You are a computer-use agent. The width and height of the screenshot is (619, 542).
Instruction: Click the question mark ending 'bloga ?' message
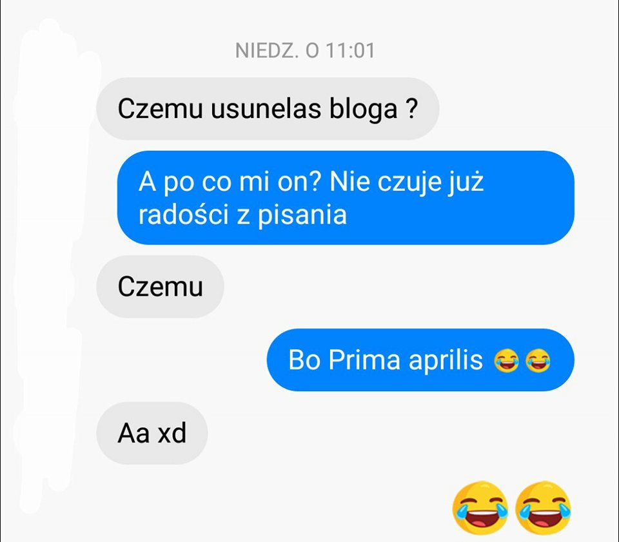[x=411, y=108]
